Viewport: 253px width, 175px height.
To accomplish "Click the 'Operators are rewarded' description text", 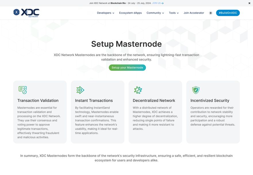I will point(213,116).
